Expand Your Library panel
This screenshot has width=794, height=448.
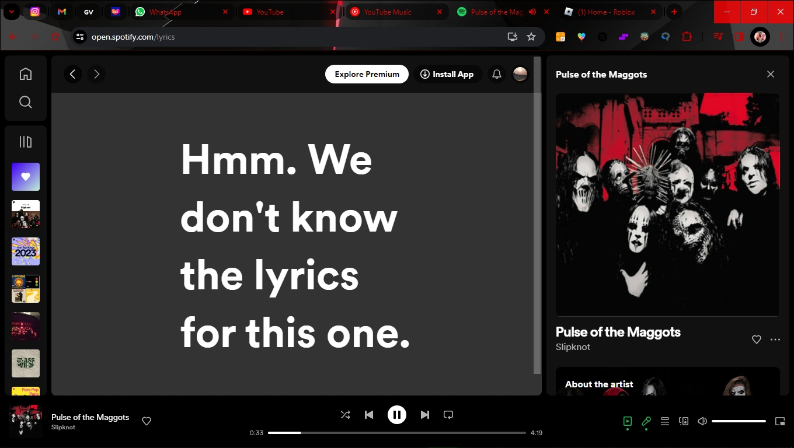26,141
